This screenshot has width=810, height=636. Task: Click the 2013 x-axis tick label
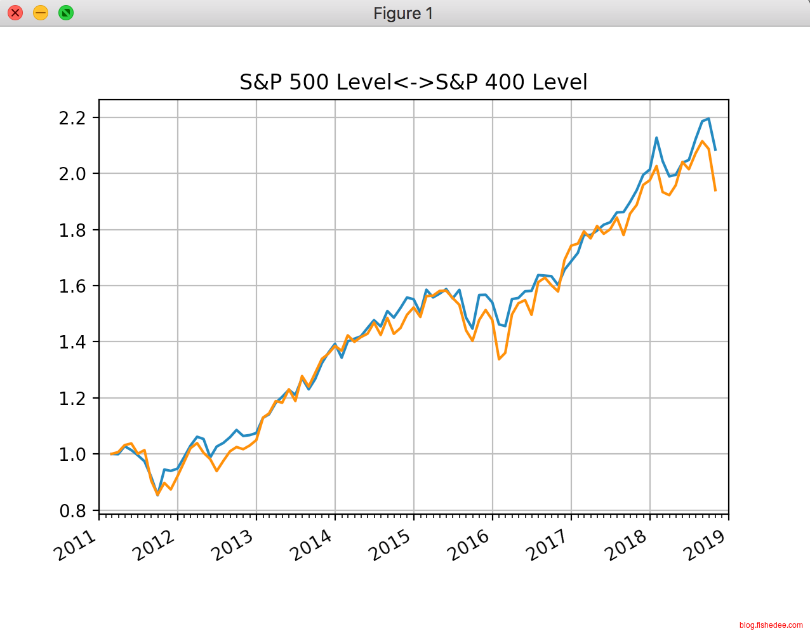233,545
